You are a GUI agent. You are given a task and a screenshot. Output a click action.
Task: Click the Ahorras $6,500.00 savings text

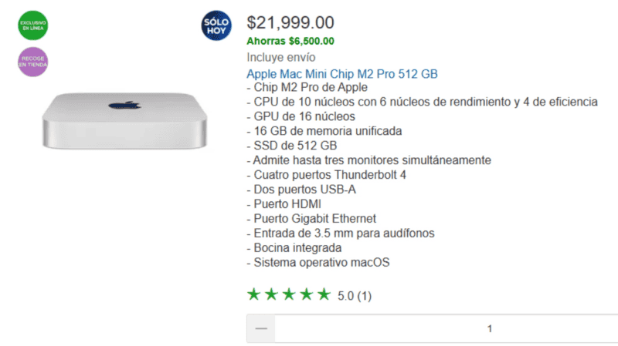pyautogui.click(x=290, y=41)
